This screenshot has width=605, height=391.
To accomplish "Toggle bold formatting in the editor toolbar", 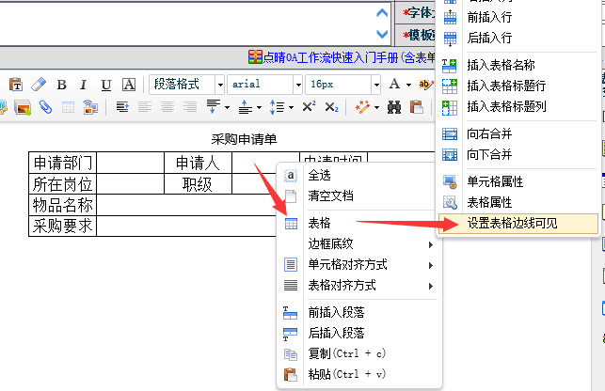I will [62, 85].
